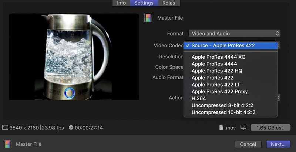This screenshot has height=152, width=296.
Task: Click the monitor compatibility icon
Action: tap(243, 128)
